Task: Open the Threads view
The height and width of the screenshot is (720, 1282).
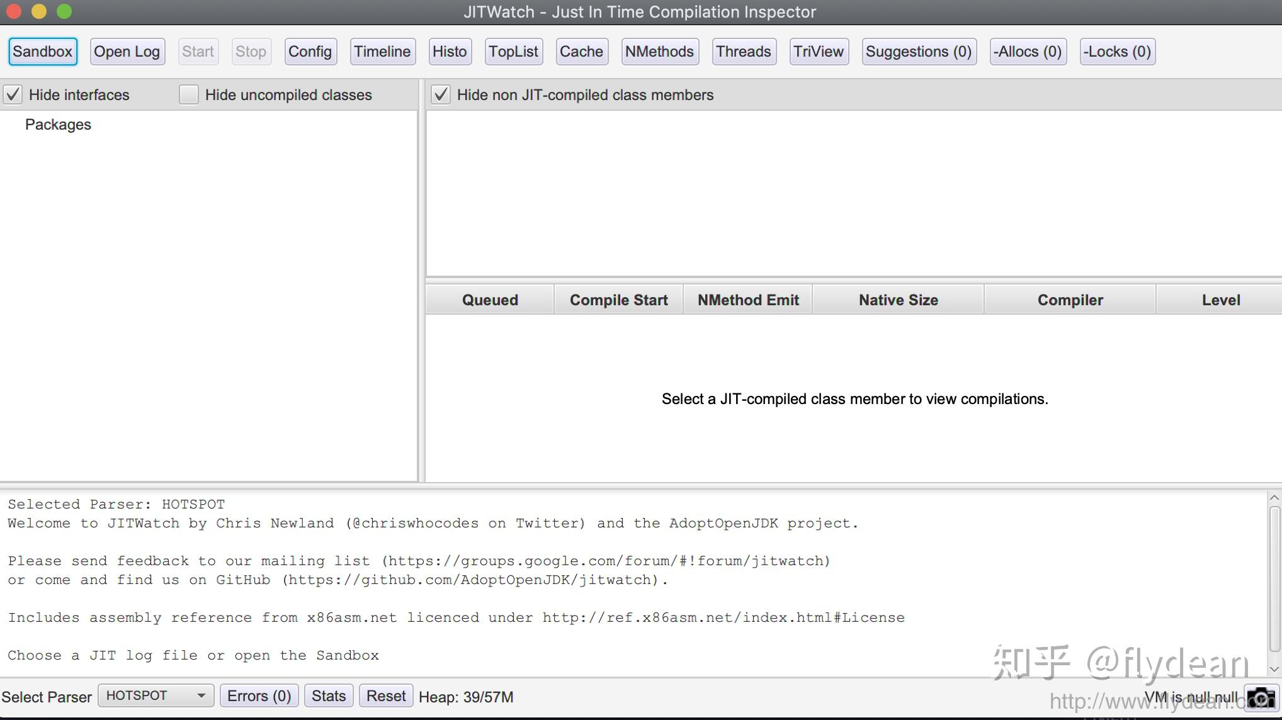Action: tap(743, 52)
